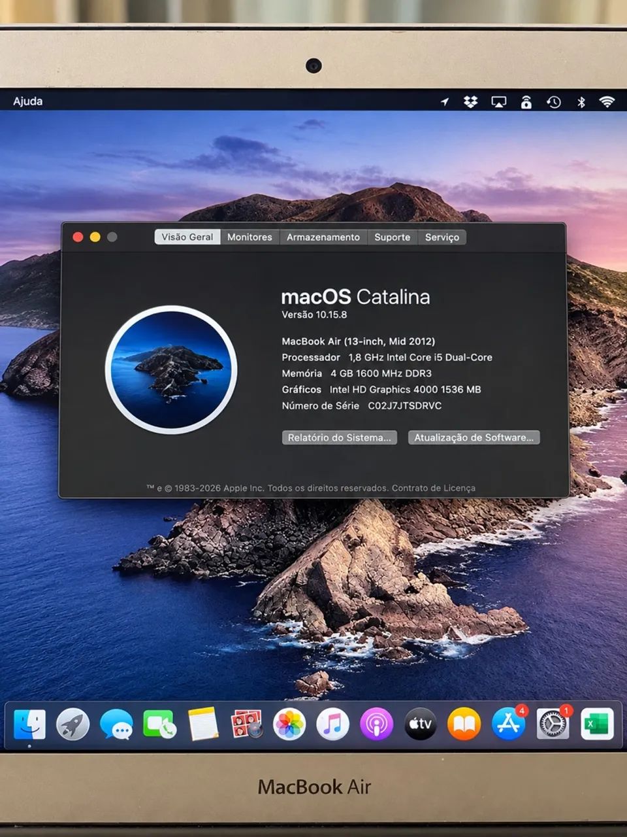Open the Serviço tab
The image size is (627, 837).
[x=442, y=237]
